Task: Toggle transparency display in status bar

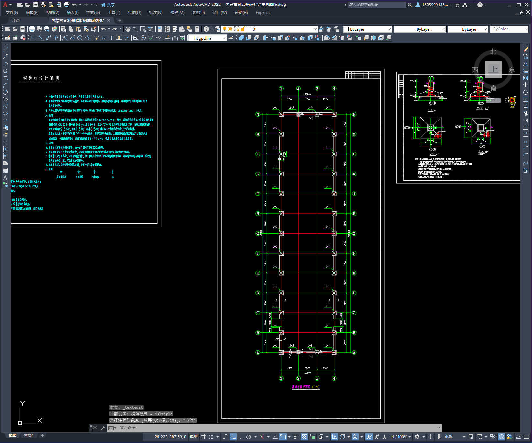Action: tap(304, 437)
